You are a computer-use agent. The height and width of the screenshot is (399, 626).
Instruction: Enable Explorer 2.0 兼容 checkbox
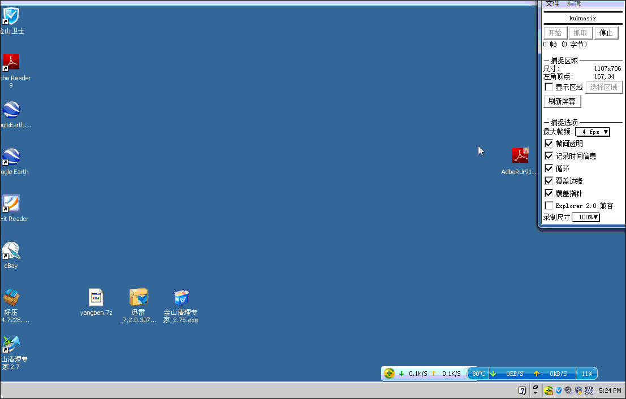[549, 206]
